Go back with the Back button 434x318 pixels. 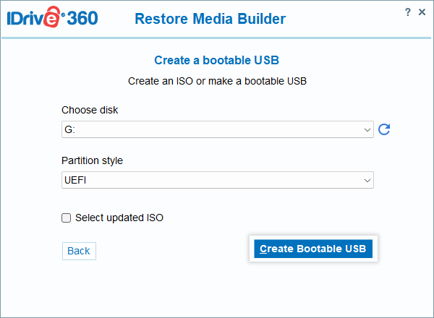click(79, 251)
